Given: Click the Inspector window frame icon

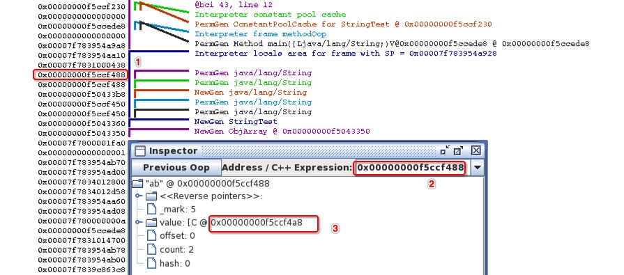Looking at the screenshot, I should (139, 151).
